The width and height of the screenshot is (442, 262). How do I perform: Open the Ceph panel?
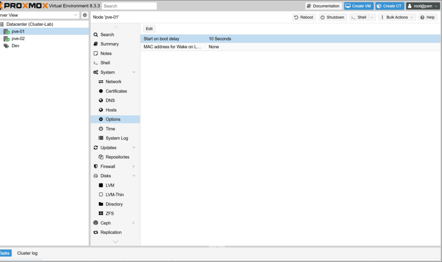click(106, 223)
